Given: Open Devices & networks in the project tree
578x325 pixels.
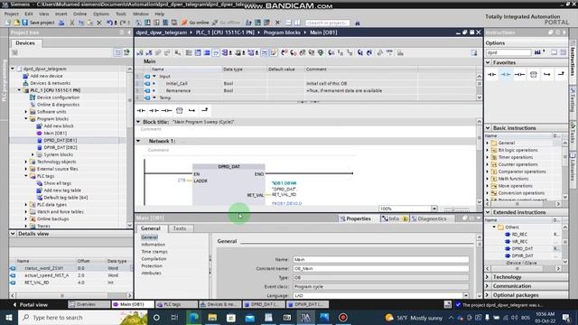Looking at the screenshot, I should pos(51,83).
